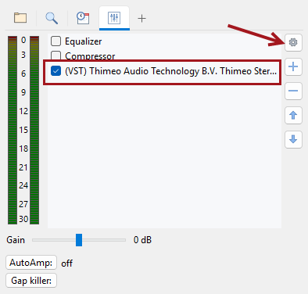Move effect down with arrow button
308x294 pixels.
click(293, 139)
